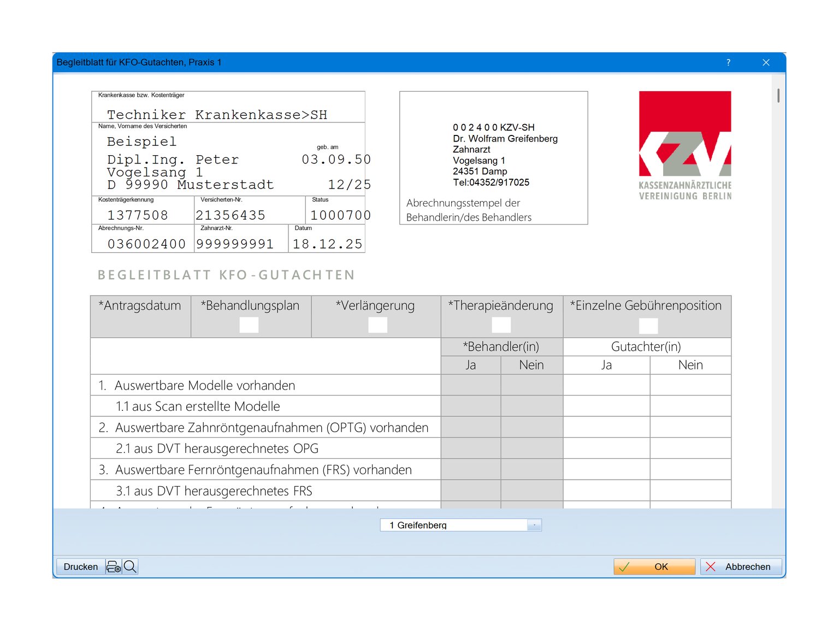Mark Behandler Nein for aus Scan erstellte Modelle
Screen dimensions: 839x631
pos(531,406)
